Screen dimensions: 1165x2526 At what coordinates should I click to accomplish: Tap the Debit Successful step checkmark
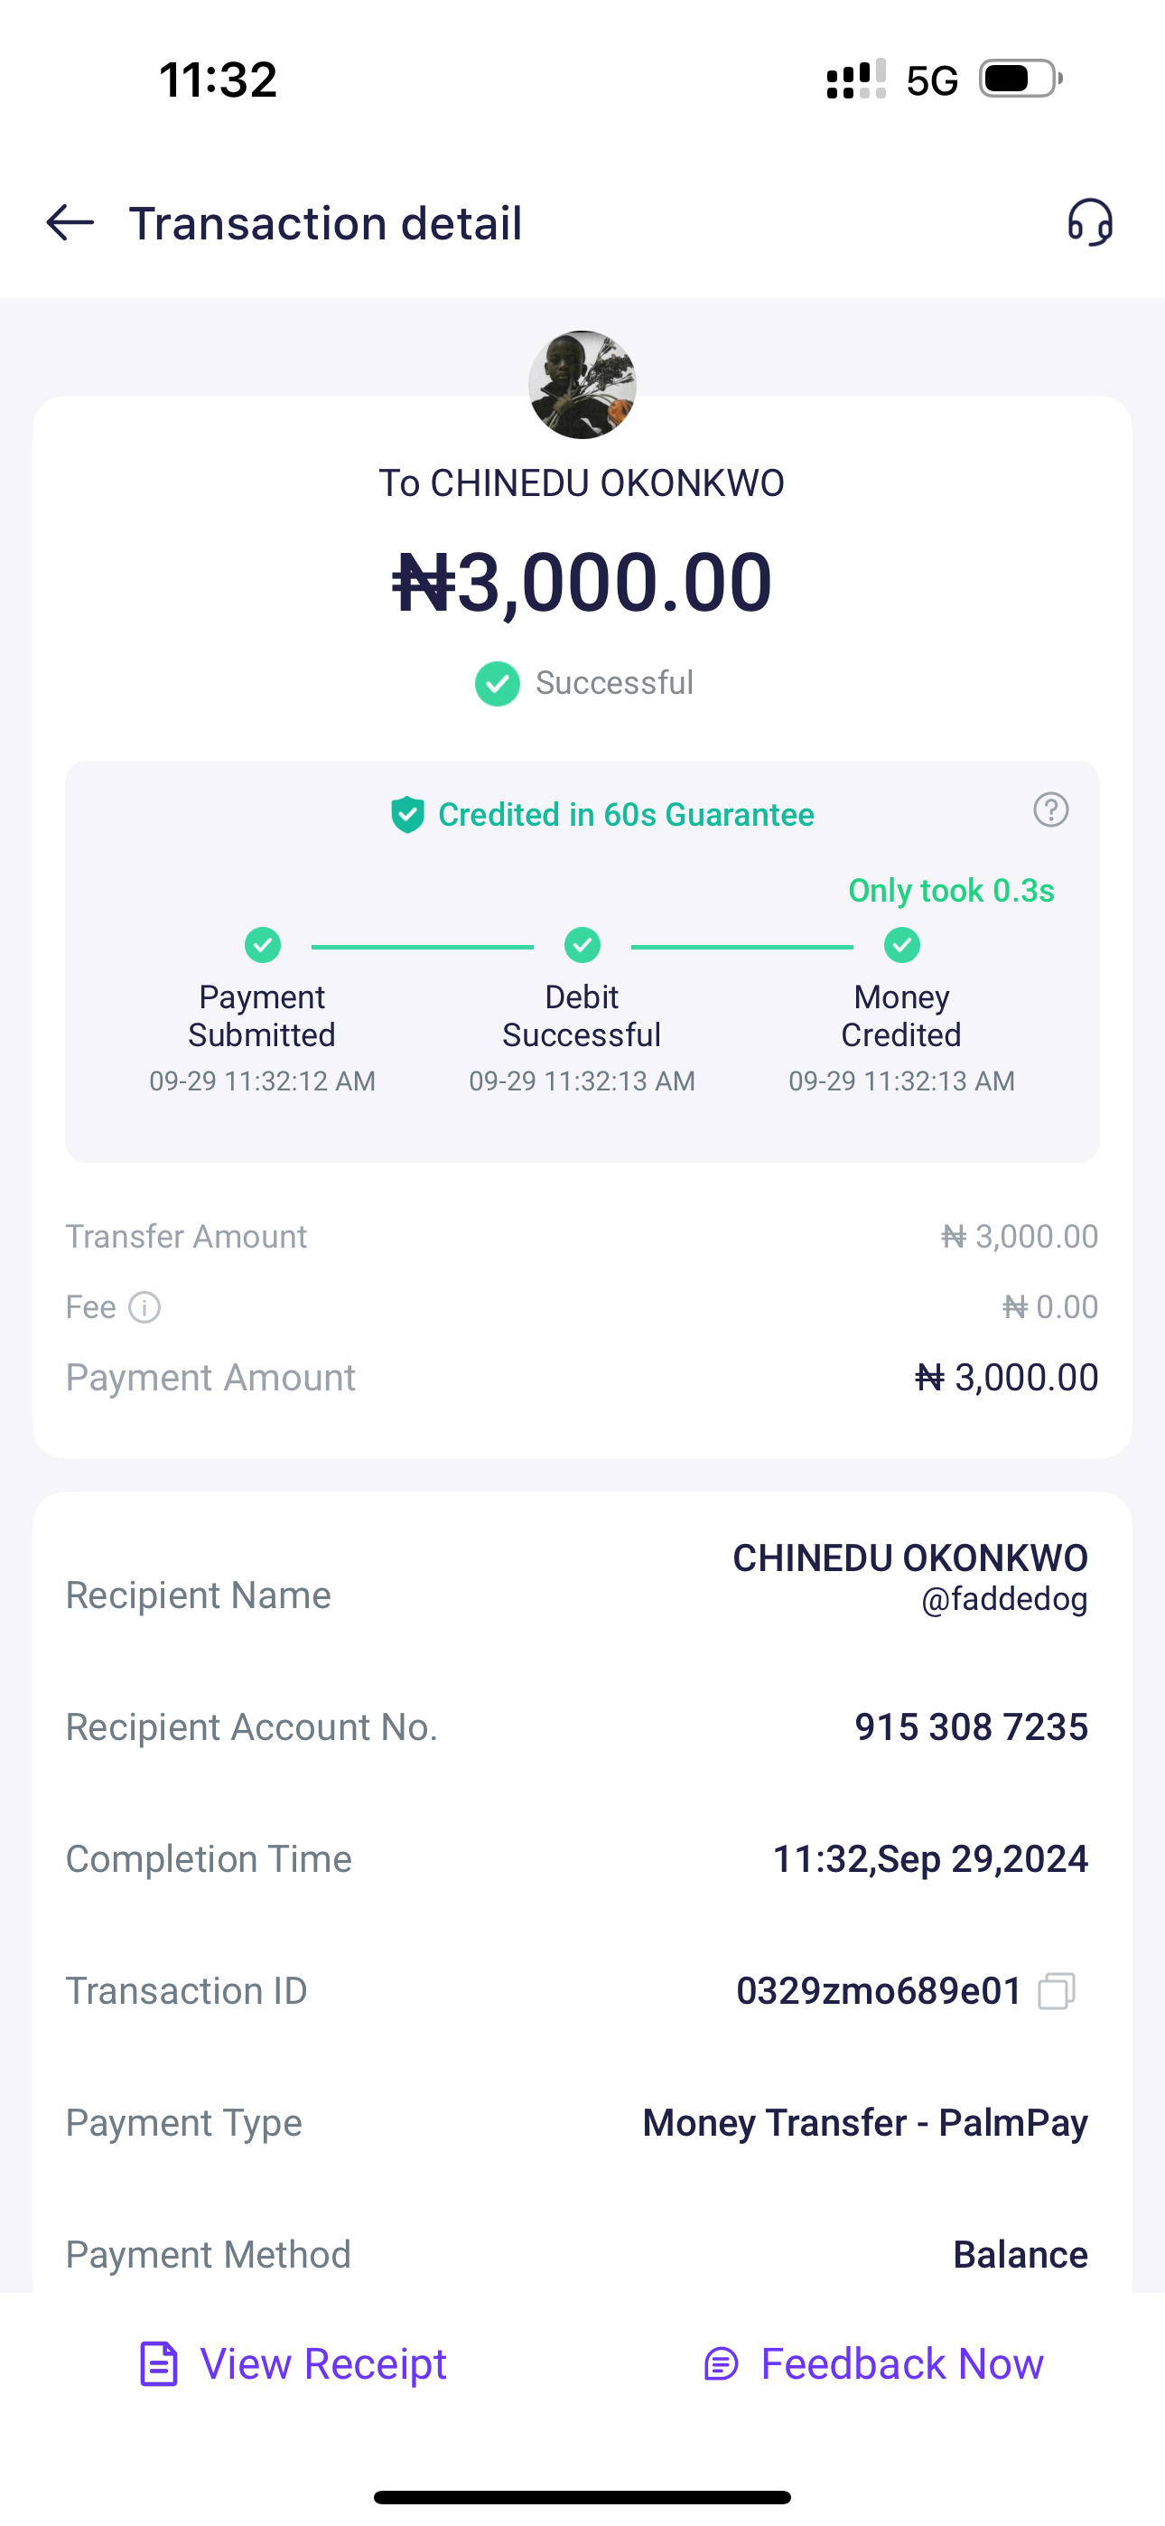click(582, 945)
